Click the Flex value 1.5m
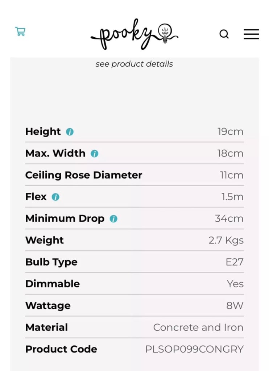 (232, 197)
